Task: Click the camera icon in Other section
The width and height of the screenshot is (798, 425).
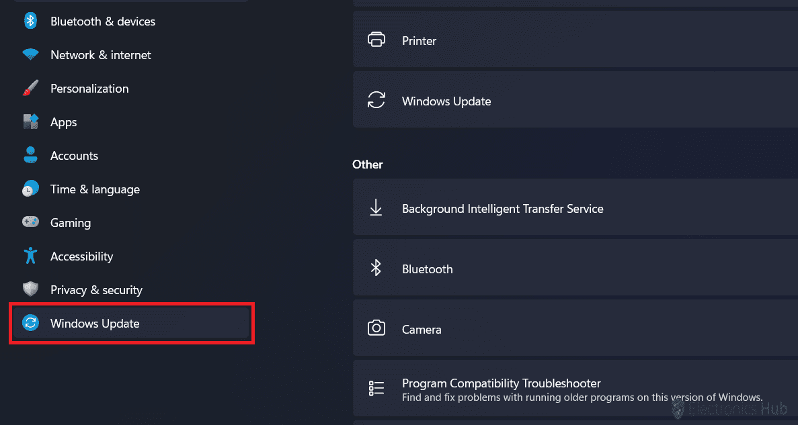Action: 376,329
